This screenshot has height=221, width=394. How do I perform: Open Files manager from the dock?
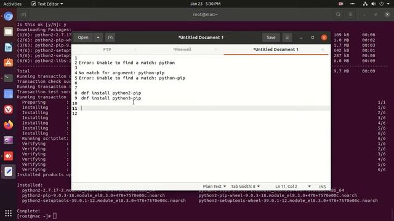pyautogui.click(x=8, y=32)
